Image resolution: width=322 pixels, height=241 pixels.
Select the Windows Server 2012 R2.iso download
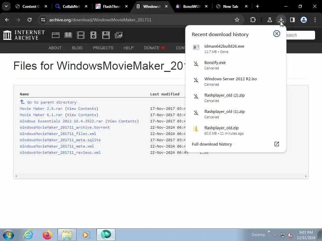click(x=236, y=81)
